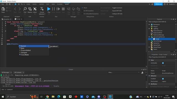Click the share icon beside help
The image size is (177, 99).
167,4
